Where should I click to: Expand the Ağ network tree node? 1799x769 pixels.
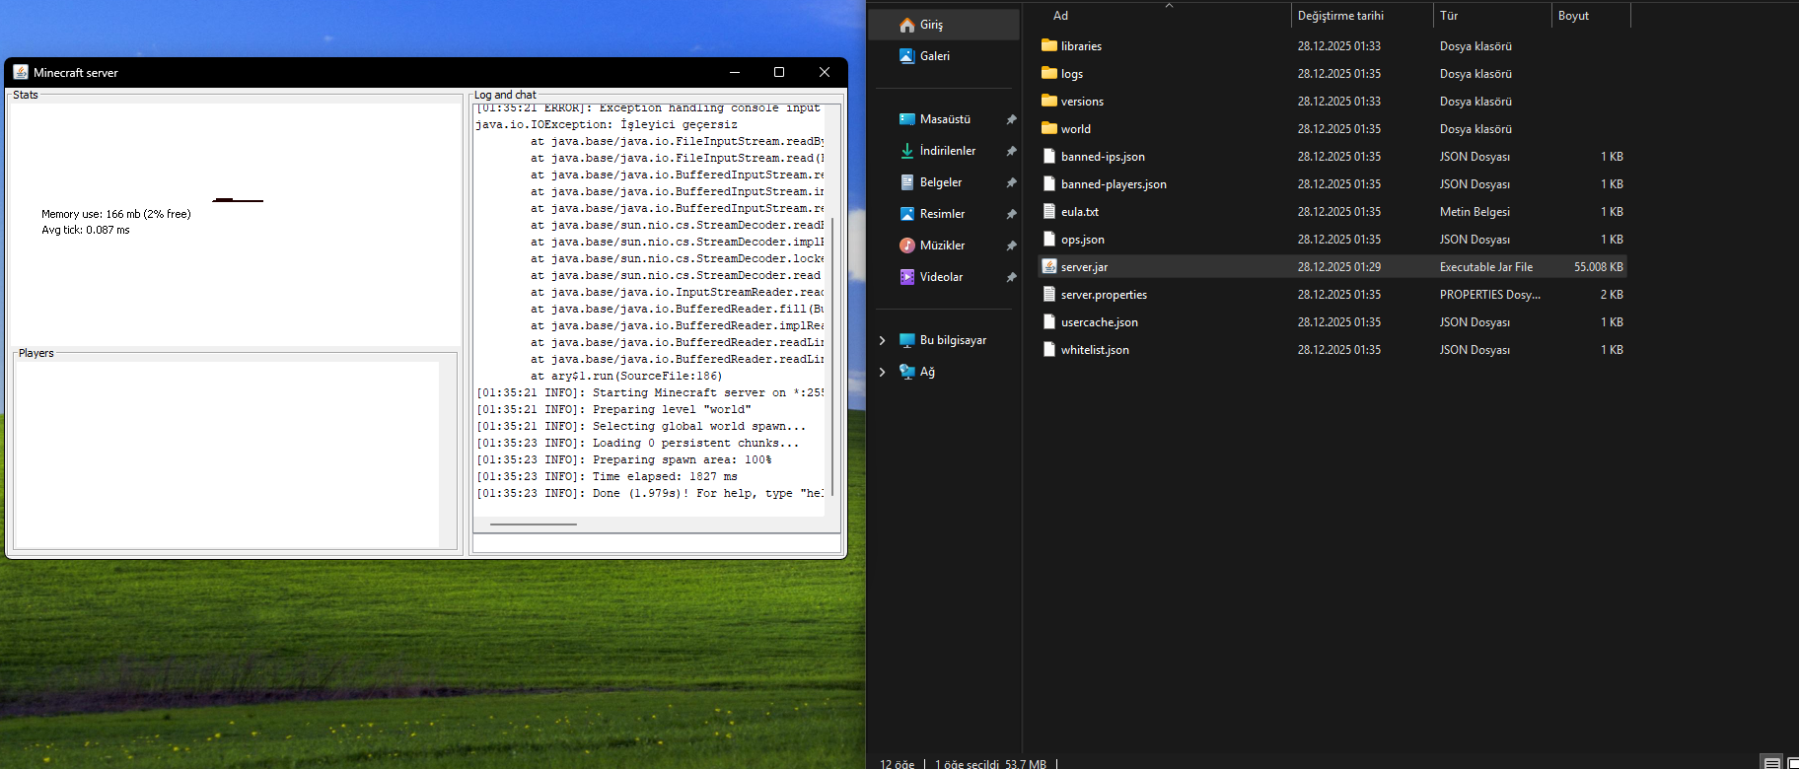pos(882,372)
